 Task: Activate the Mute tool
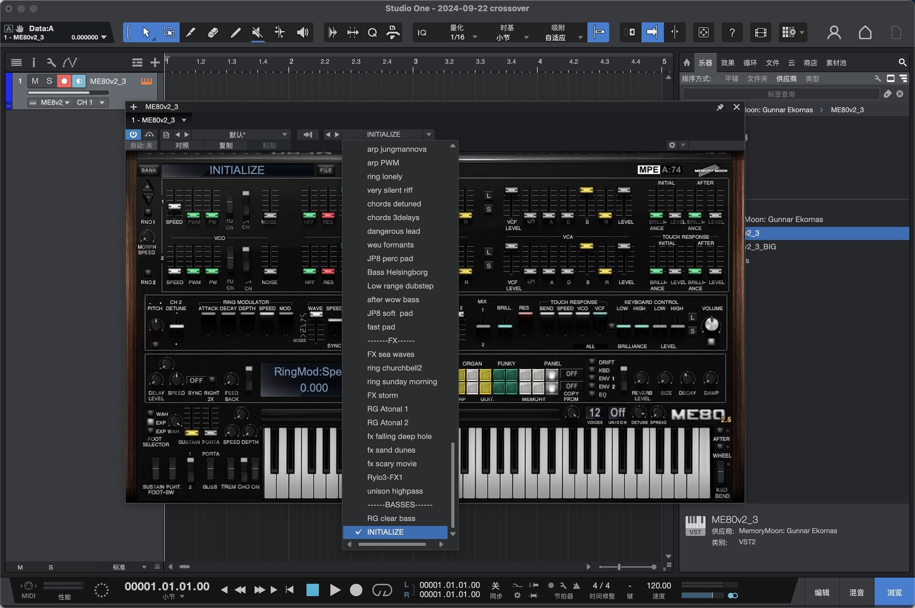click(257, 32)
